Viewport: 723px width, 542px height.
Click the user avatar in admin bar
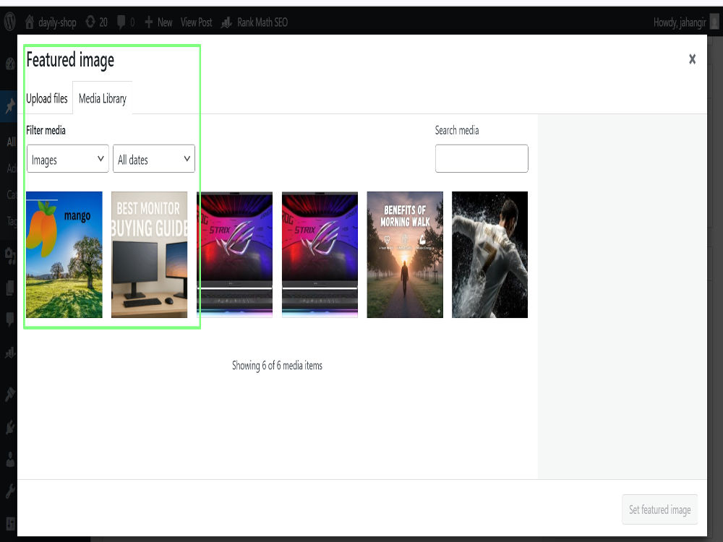pos(714,22)
